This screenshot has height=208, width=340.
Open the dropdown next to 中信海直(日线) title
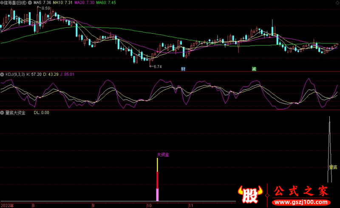click(30, 3)
